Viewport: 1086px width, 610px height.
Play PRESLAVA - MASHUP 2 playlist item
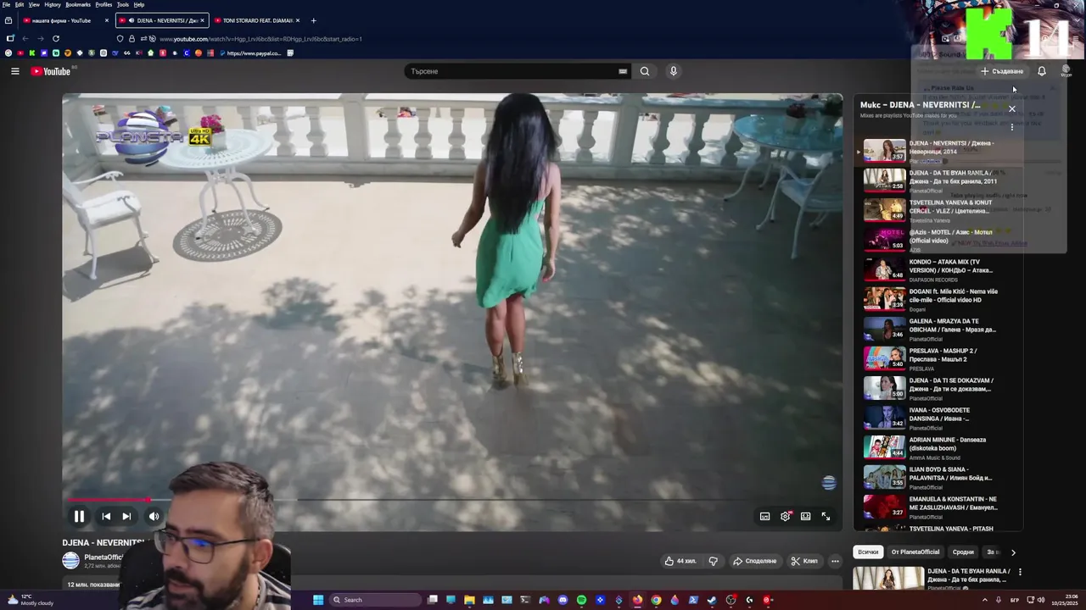coord(938,358)
